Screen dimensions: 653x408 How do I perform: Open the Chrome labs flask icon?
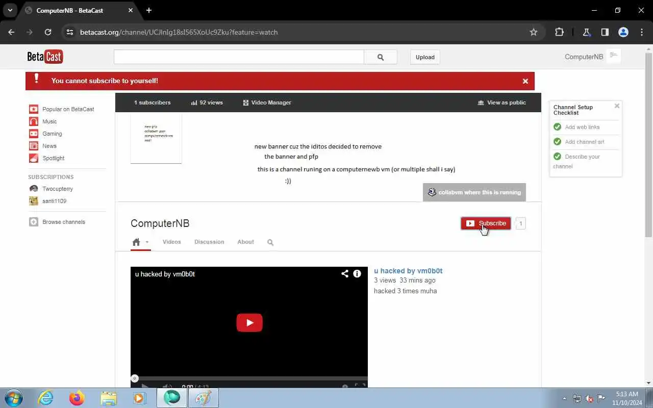(x=587, y=32)
